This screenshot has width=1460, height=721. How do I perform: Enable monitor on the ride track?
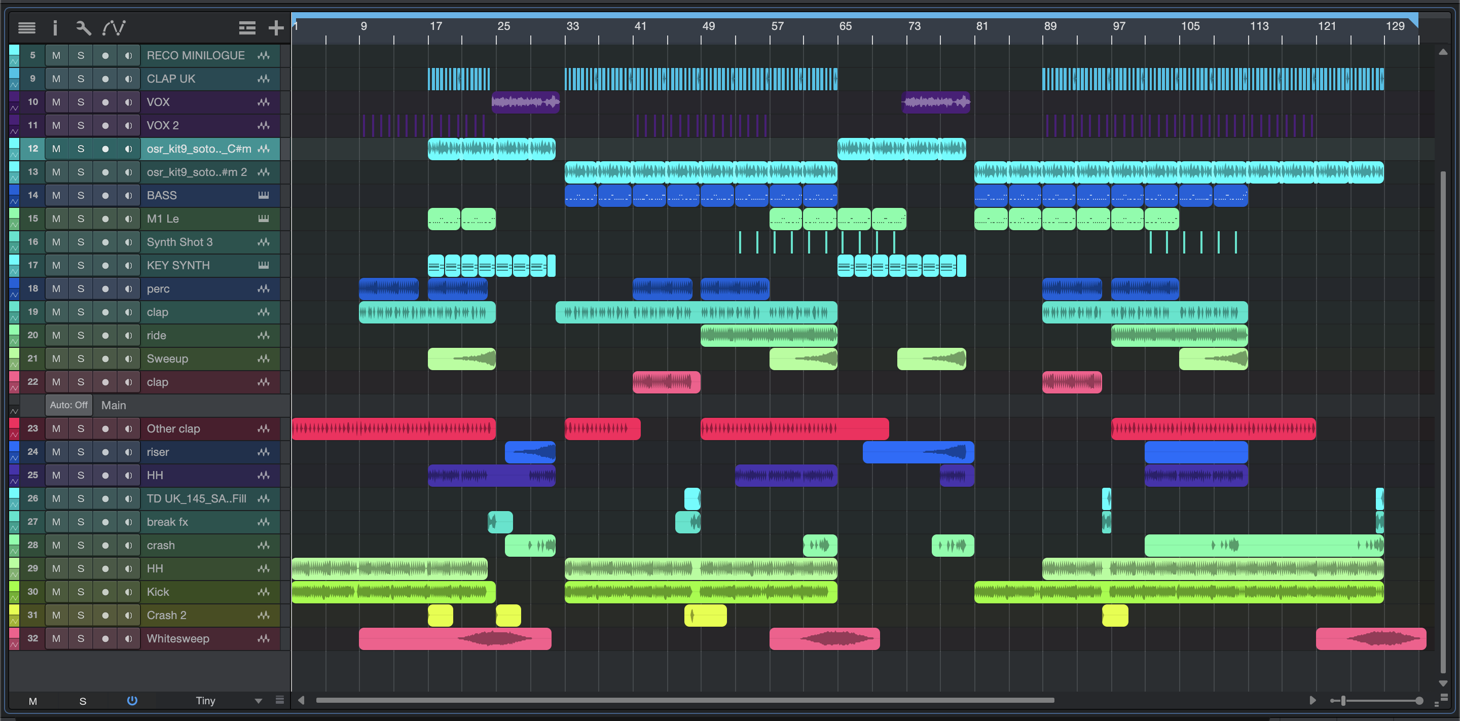(x=129, y=336)
